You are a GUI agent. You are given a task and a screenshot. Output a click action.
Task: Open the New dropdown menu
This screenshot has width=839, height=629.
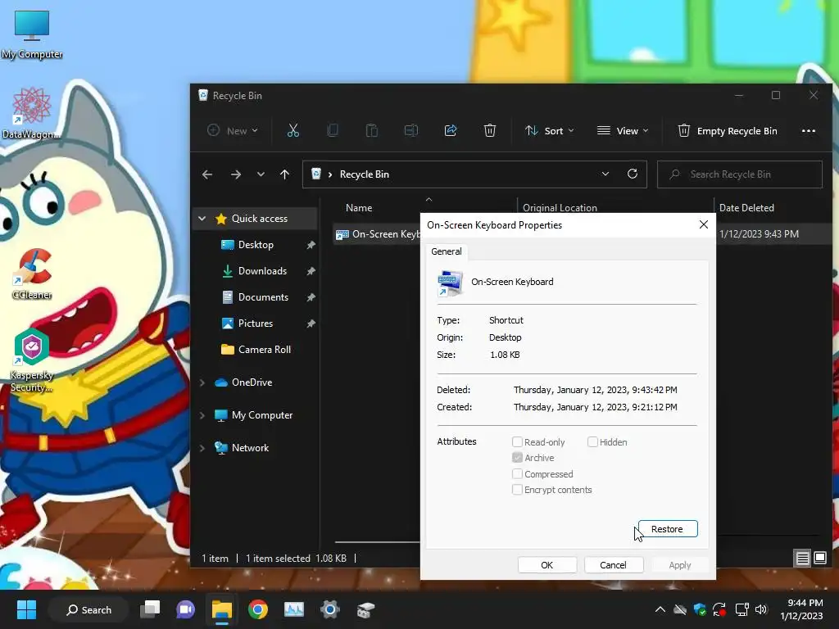pyautogui.click(x=233, y=131)
